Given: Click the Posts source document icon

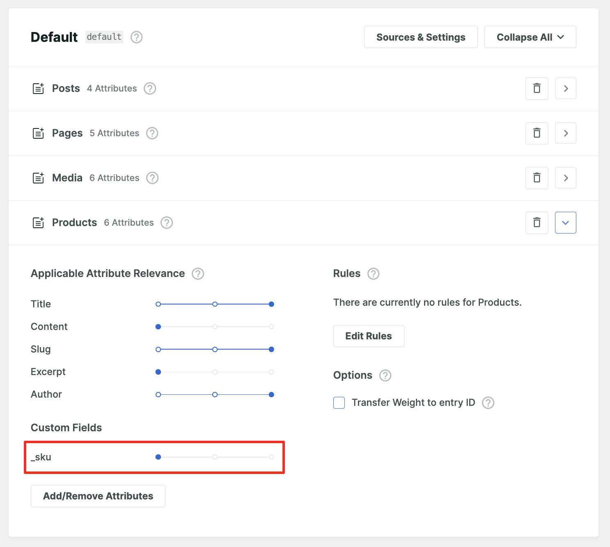Looking at the screenshot, I should pos(38,89).
